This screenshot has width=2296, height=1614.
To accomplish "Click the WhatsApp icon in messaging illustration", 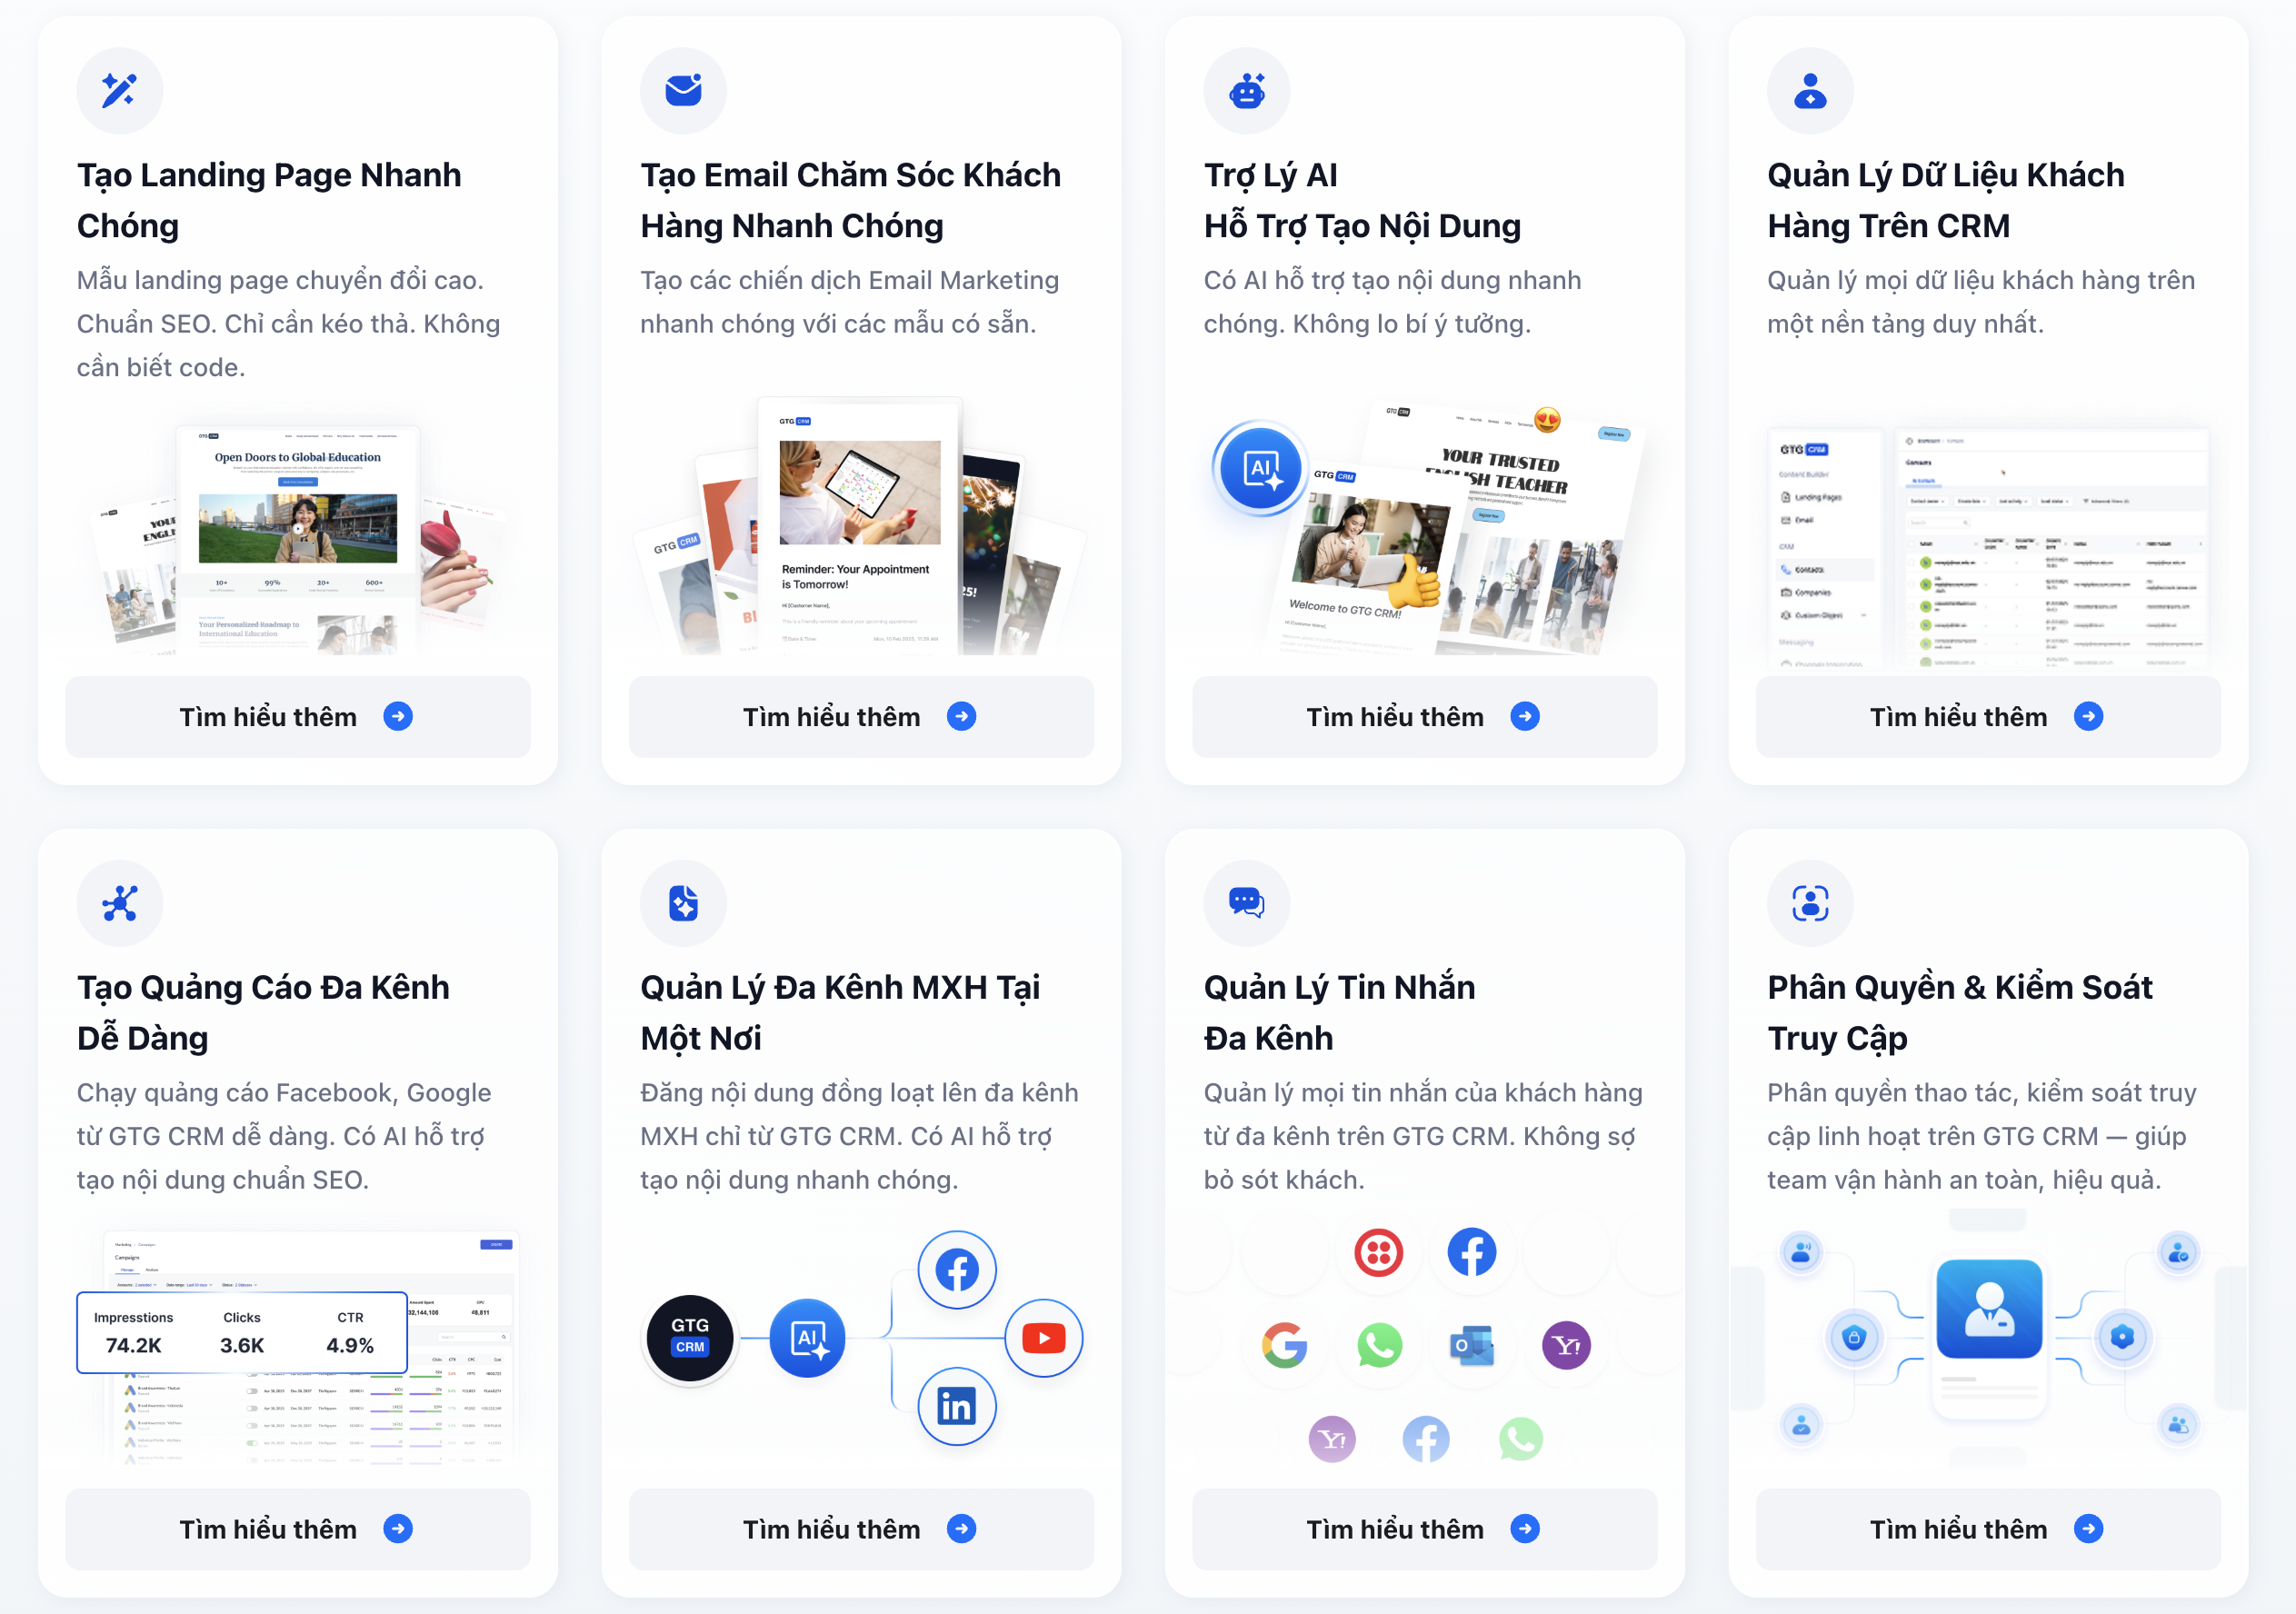I will [1379, 1345].
